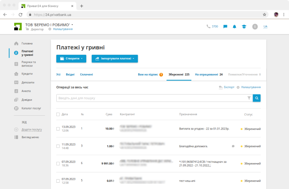This screenshot has width=289, height=189.
Task: Select checkbox for the 11.09.2023 payment
Action: [x=58, y=146]
